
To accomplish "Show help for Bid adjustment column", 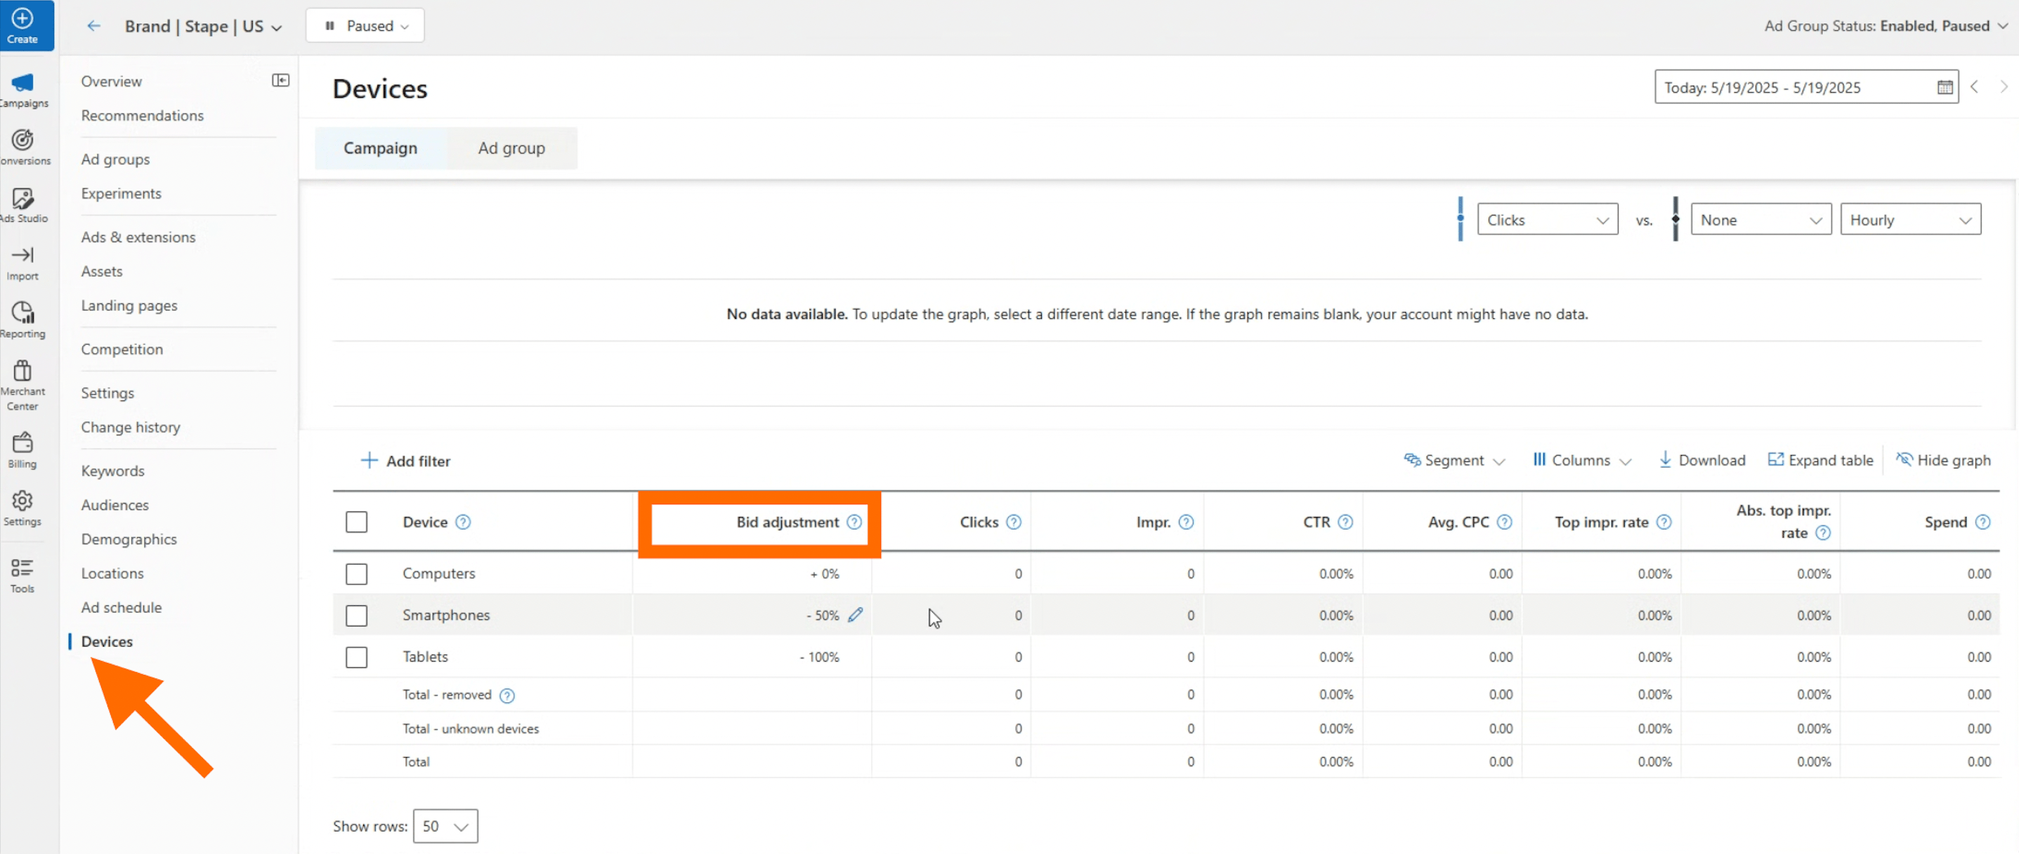I will click(x=854, y=522).
